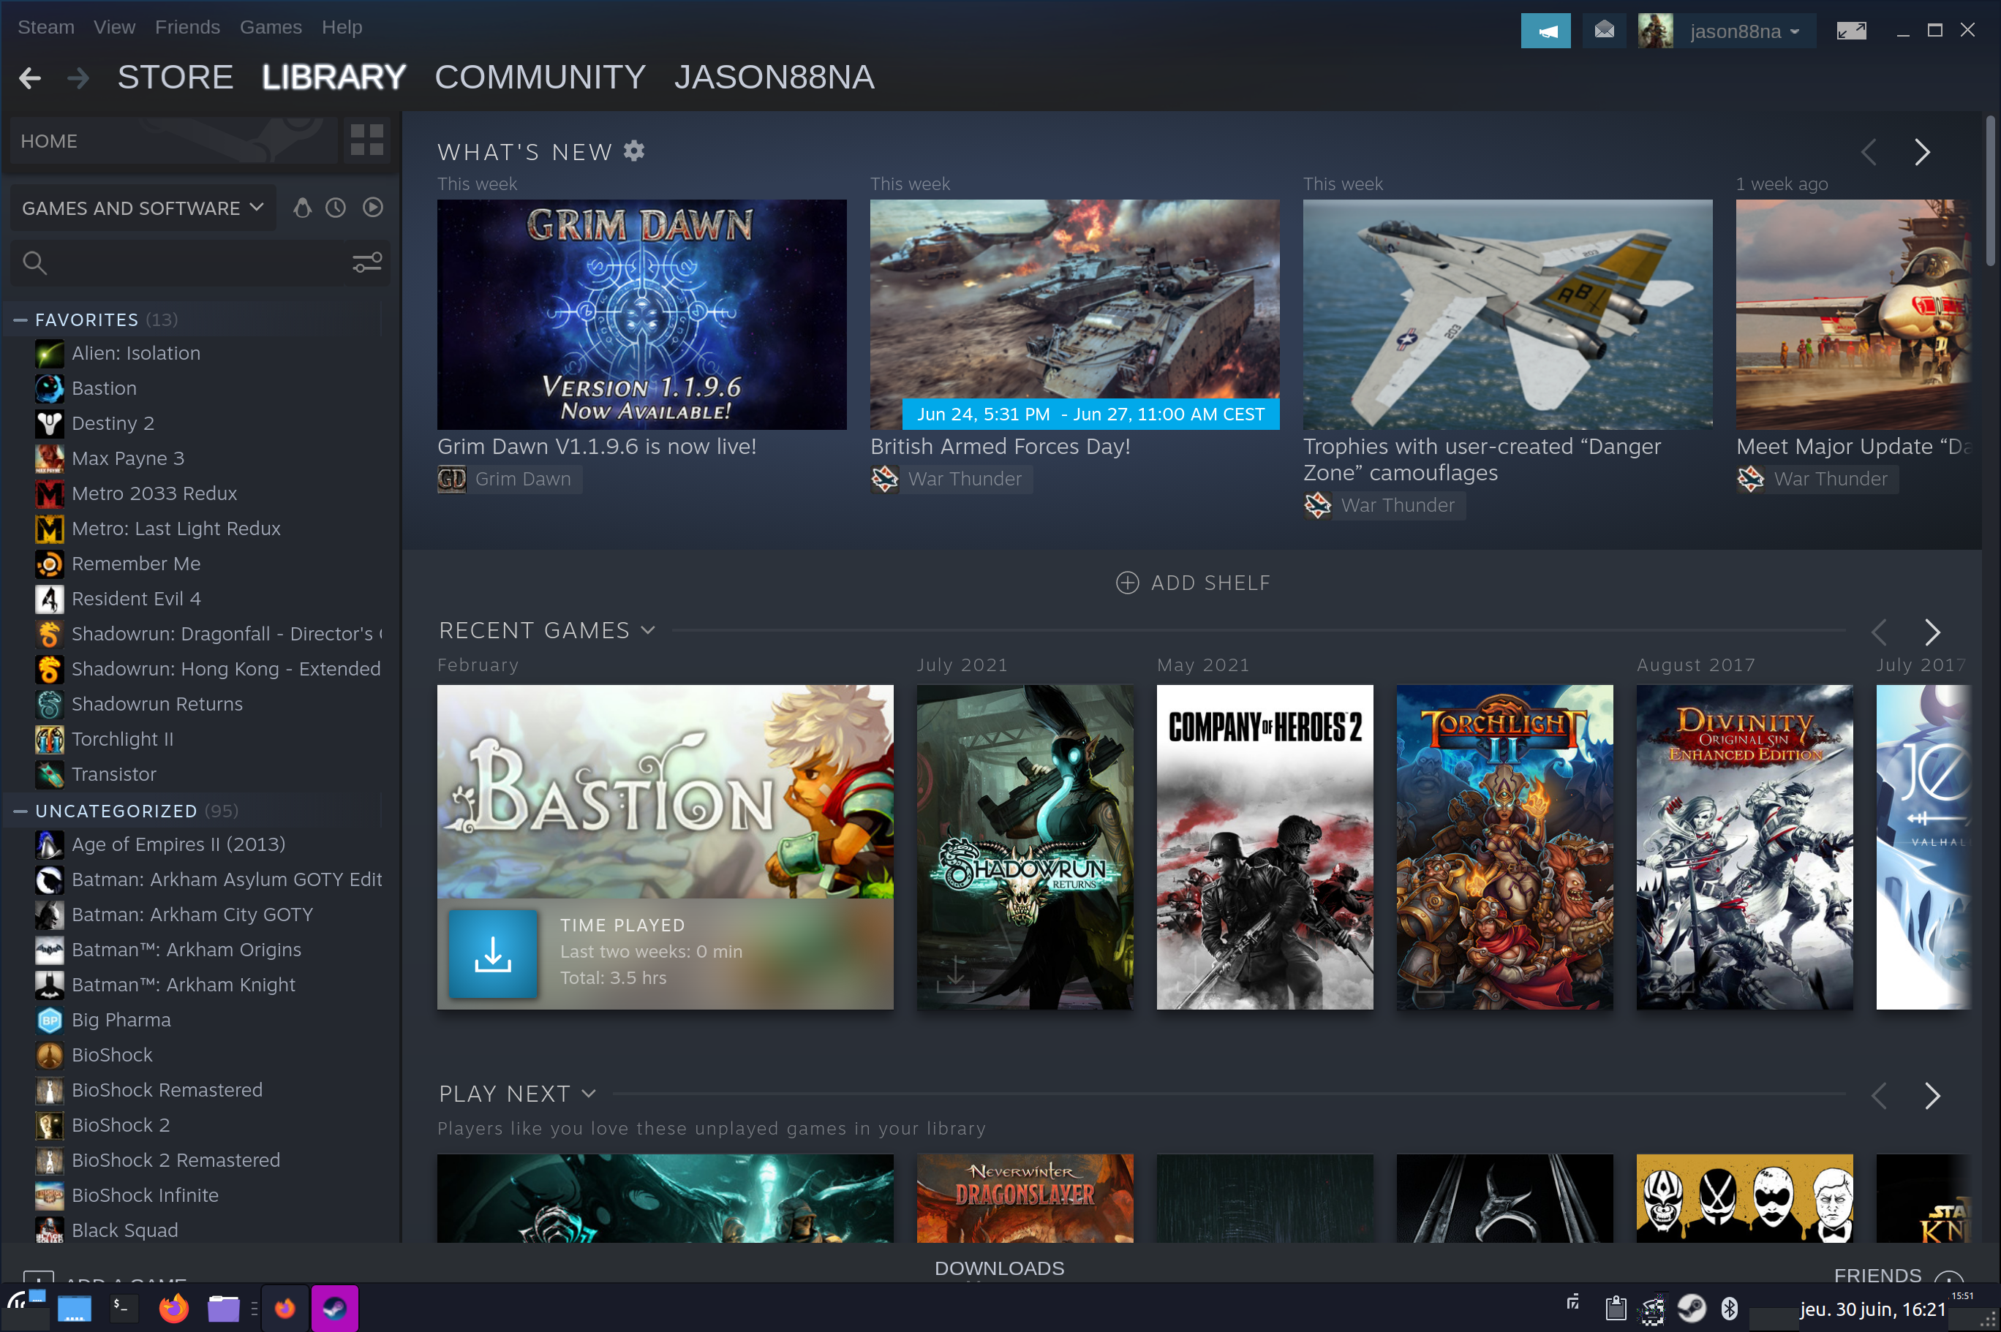Open What's New settings gear
The image size is (2001, 1332).
point(634,151)
